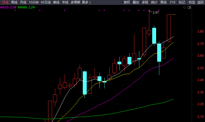
Task: Open the 多股 multi-stock view
Action: (145, 2)
